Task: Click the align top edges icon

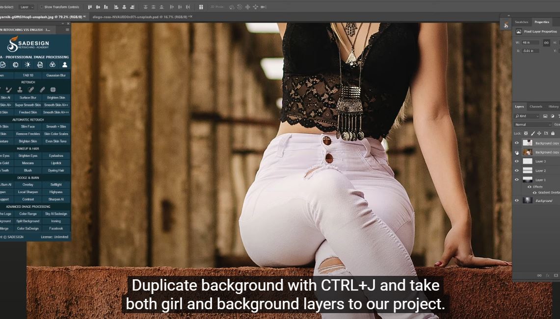Action: [90, 7]
